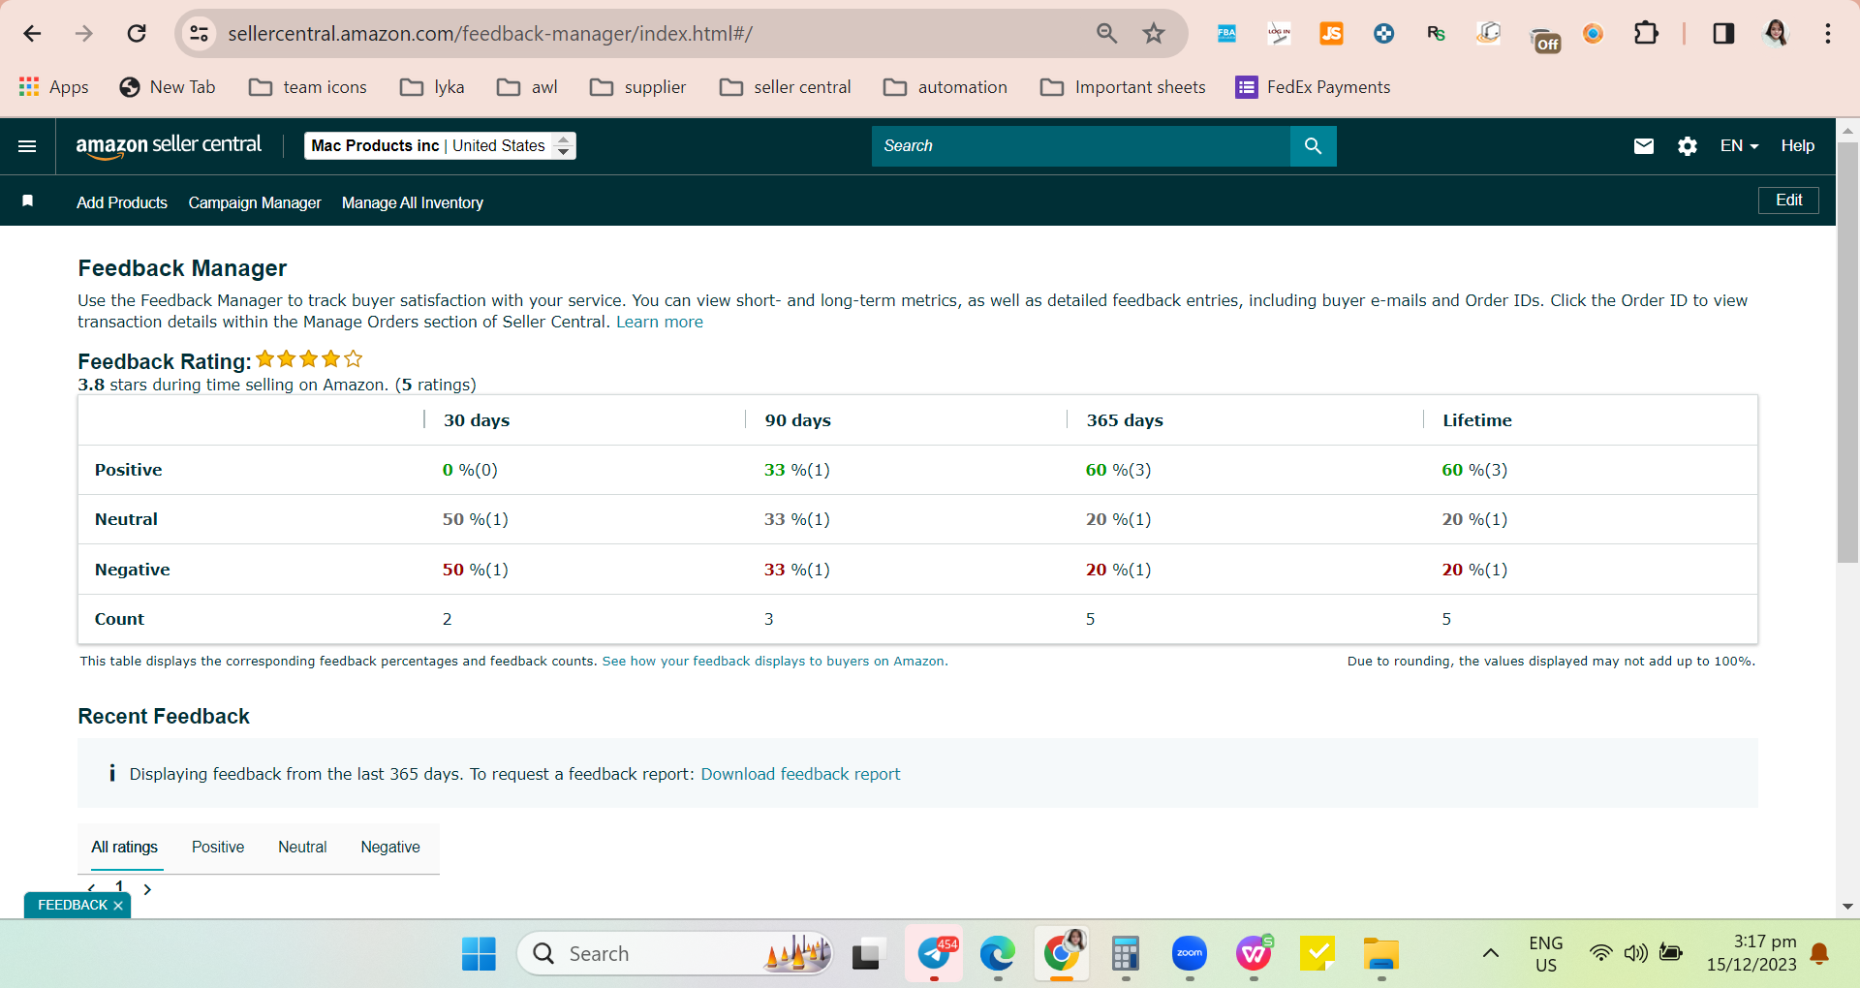
Task: Click the orange JS extension icon
Action: click(1331, 34)
